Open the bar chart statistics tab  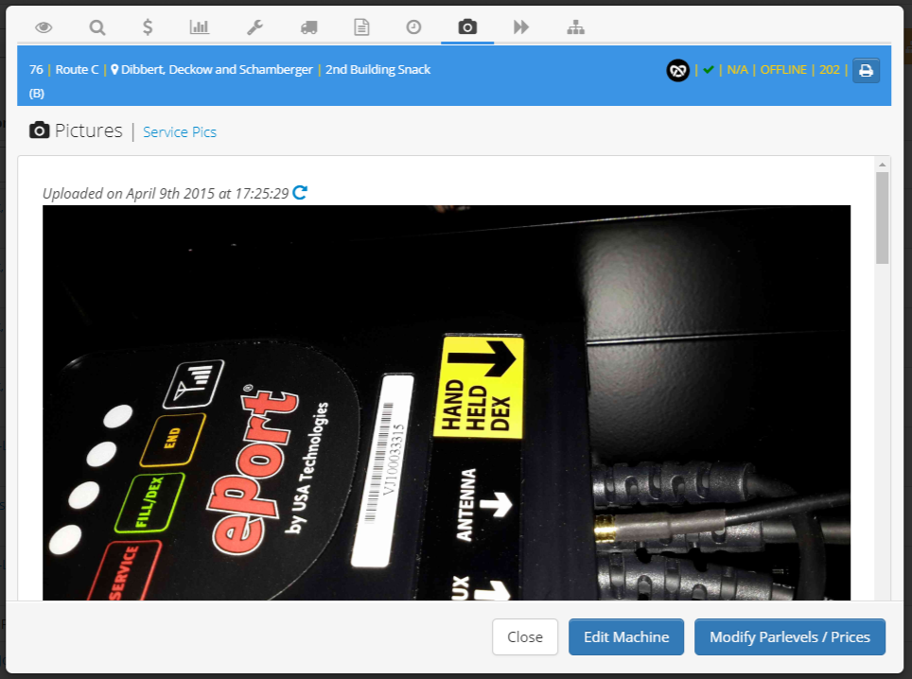200,26
